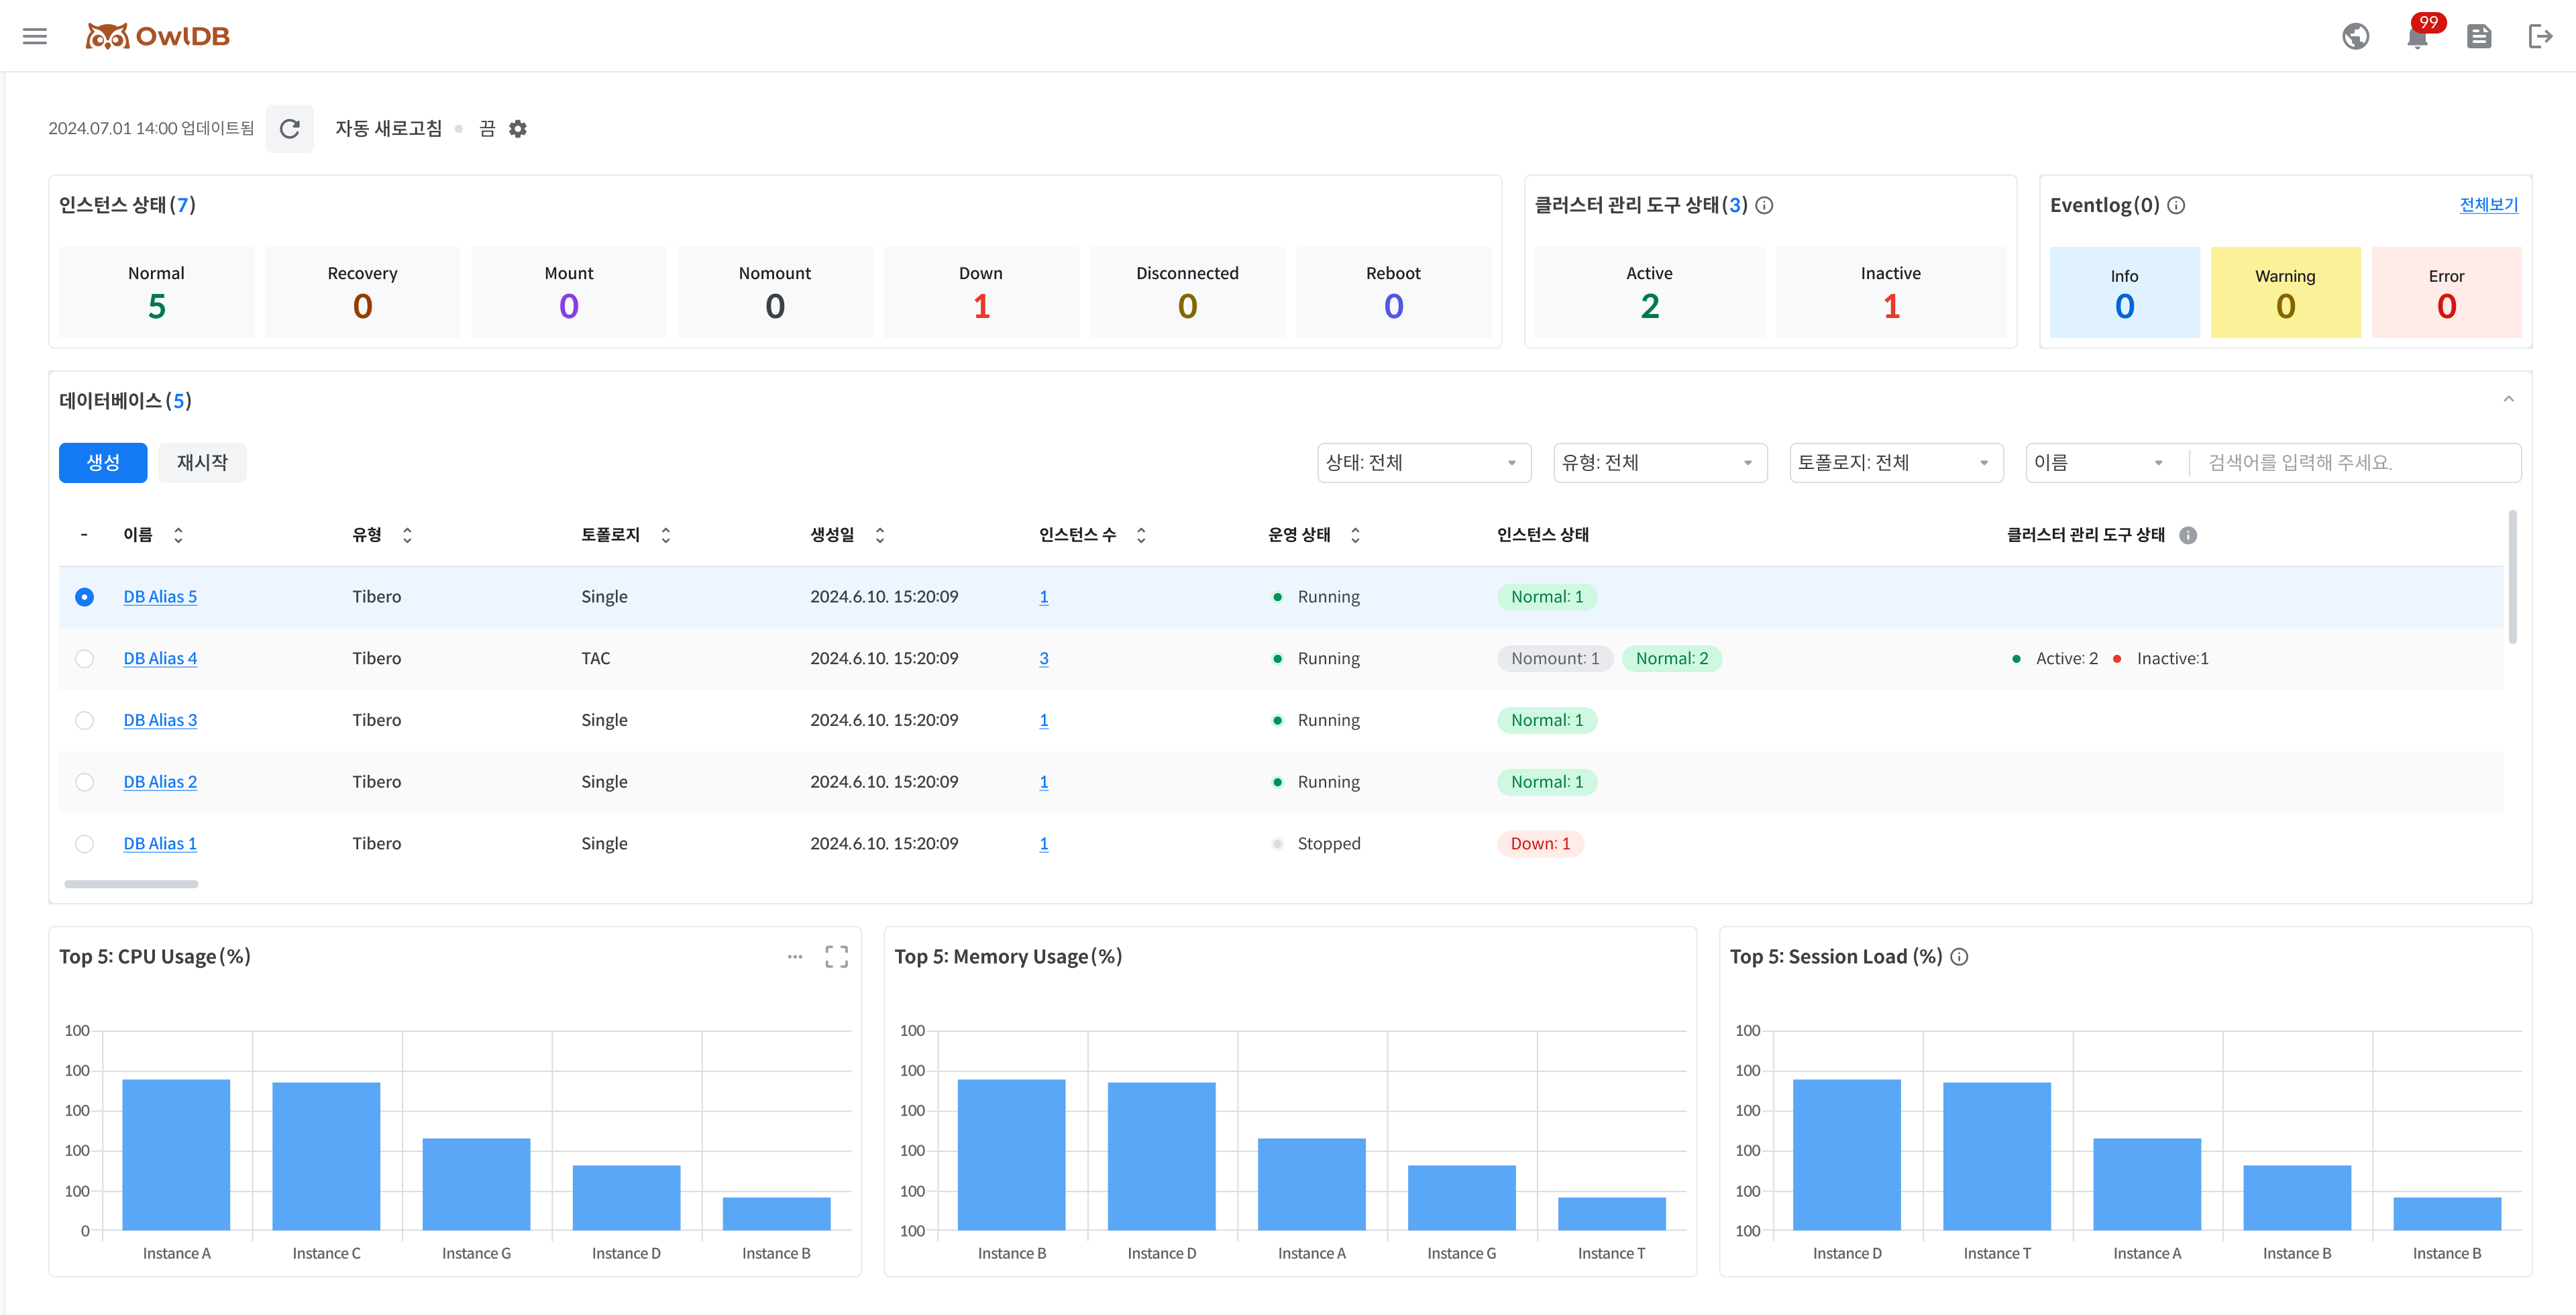Click the blue 생성 button
The height and width of the screenshot is (1315, 2576).
(x=103, y=463)
